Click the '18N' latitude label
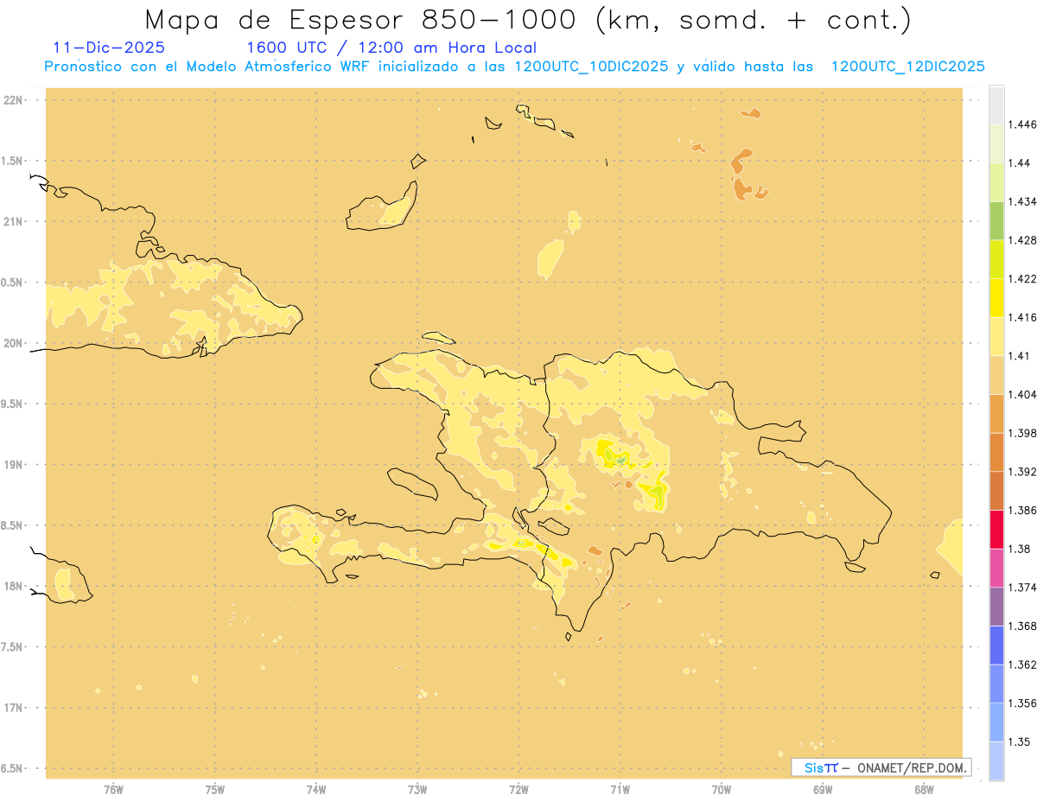The height and width of the screenshot is (801, 1037). 13,587
